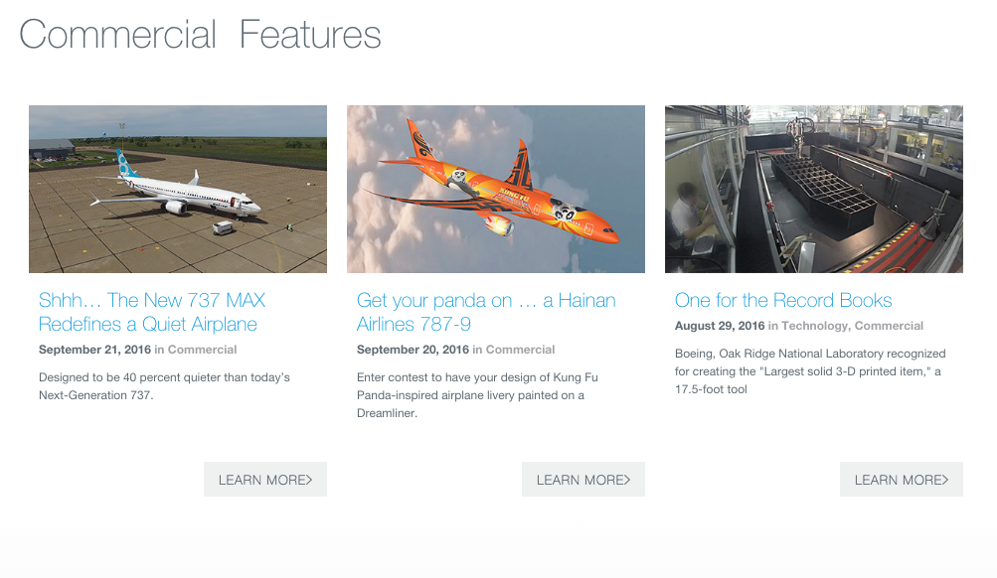
Task: Click Learn More under the 737 MAX story
Action: (265, 480)
